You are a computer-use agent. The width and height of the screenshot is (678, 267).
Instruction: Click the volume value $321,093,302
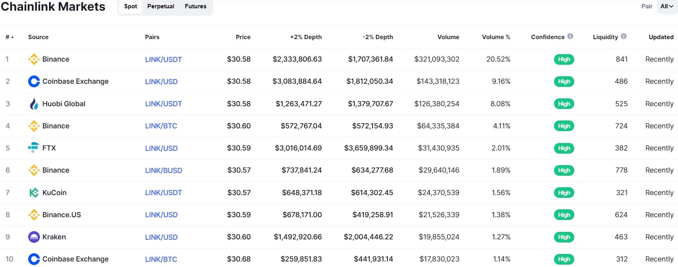click(437, 59)
